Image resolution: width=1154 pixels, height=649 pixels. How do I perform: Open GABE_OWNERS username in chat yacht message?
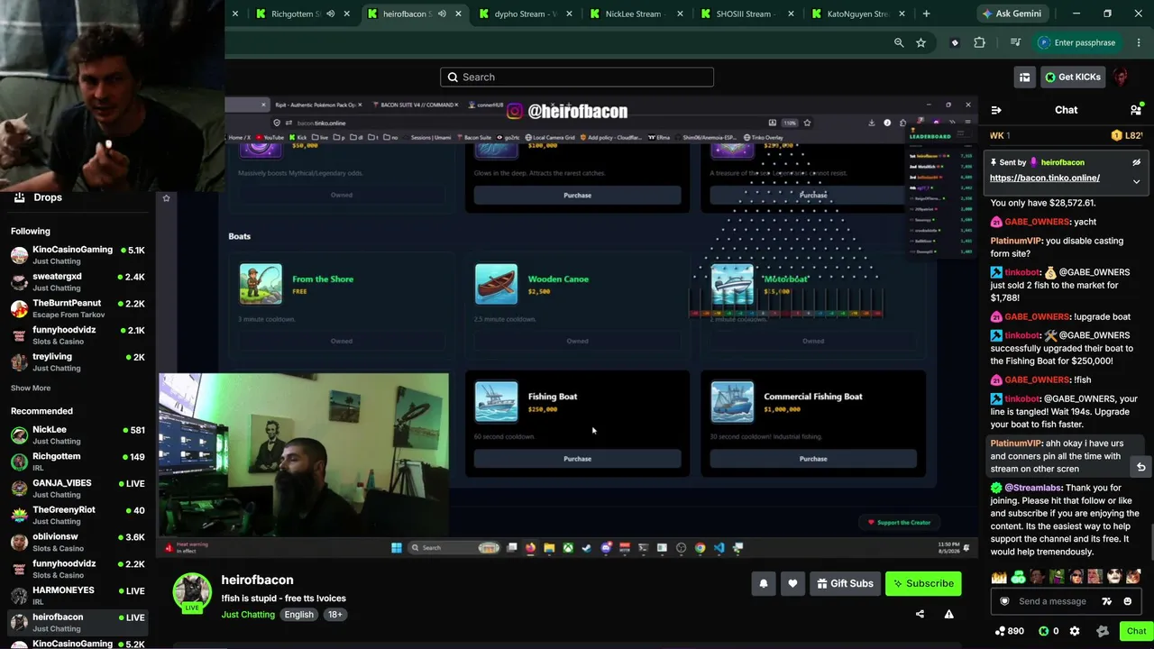tap(1037, 222)
